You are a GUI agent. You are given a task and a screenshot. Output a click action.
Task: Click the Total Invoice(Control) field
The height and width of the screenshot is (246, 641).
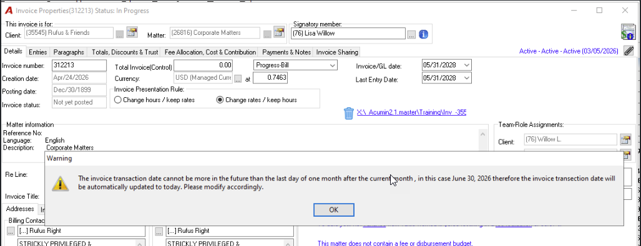coord(203,65)
